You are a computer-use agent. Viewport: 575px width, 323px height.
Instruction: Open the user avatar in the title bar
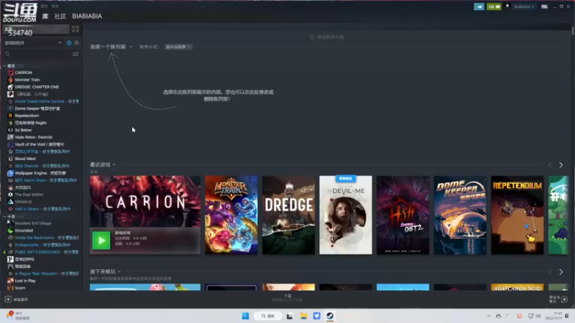point(507,6)
